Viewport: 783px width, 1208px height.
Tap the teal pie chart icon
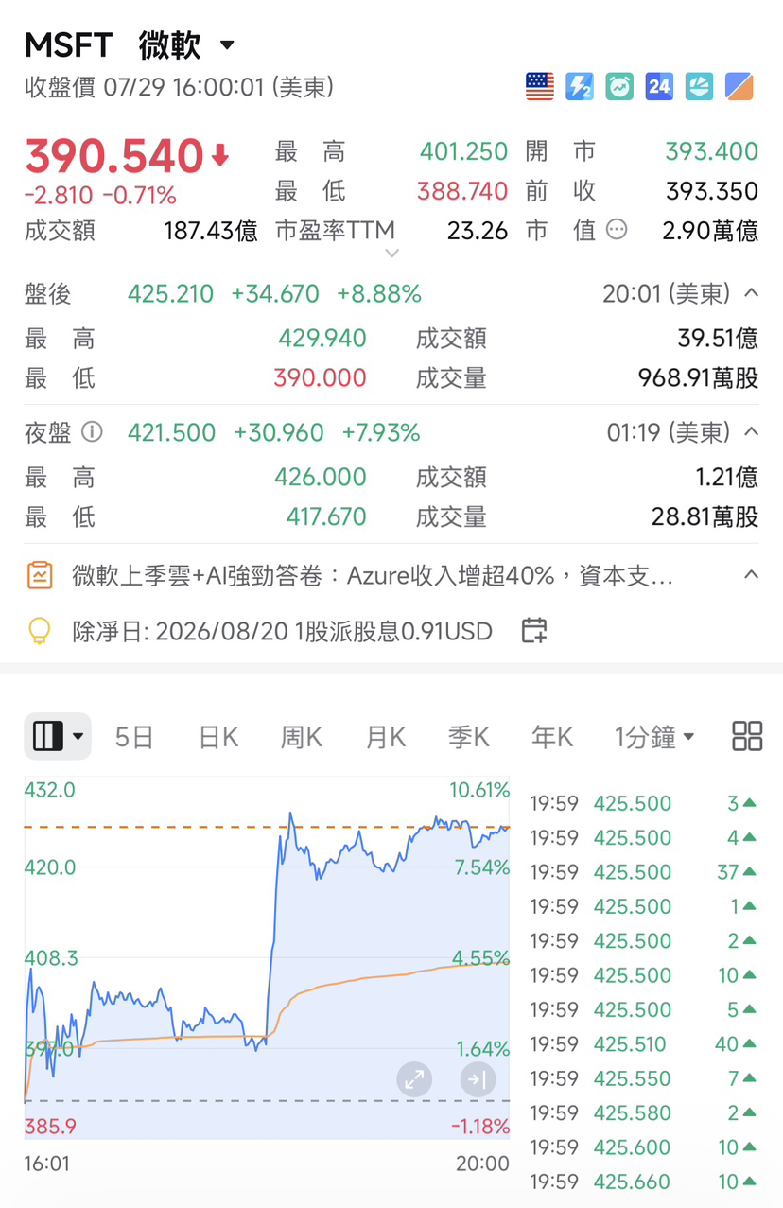(x=699, y=87)
